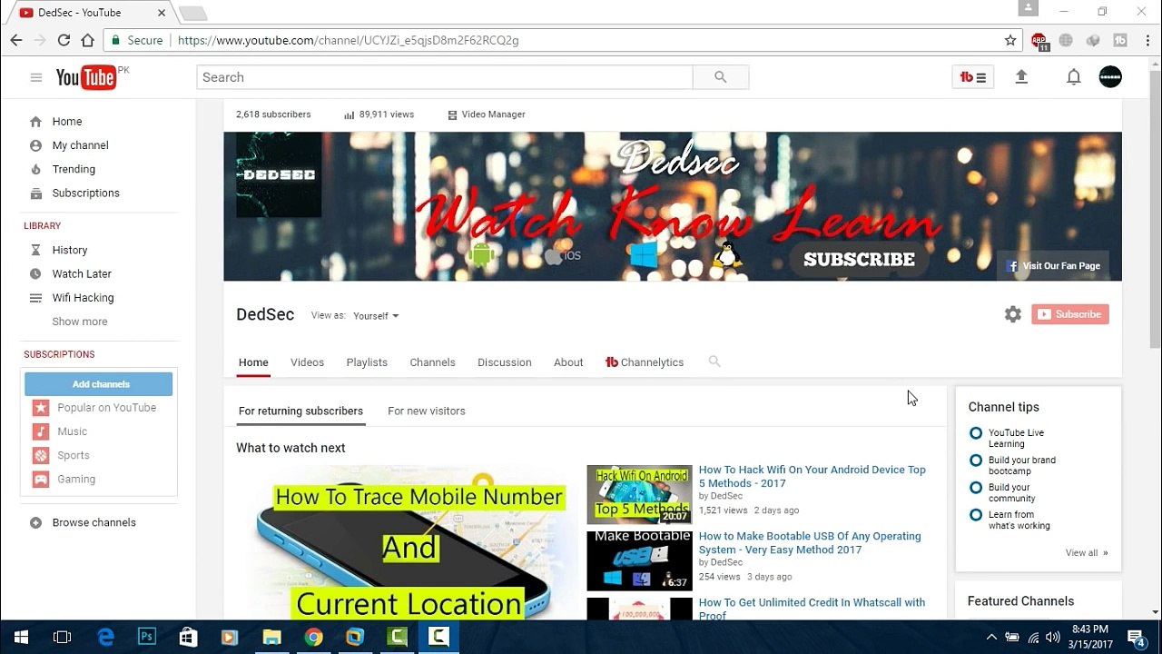Bookmark this page with the star icon
Screen dimensions: 1162x654
1010,40
